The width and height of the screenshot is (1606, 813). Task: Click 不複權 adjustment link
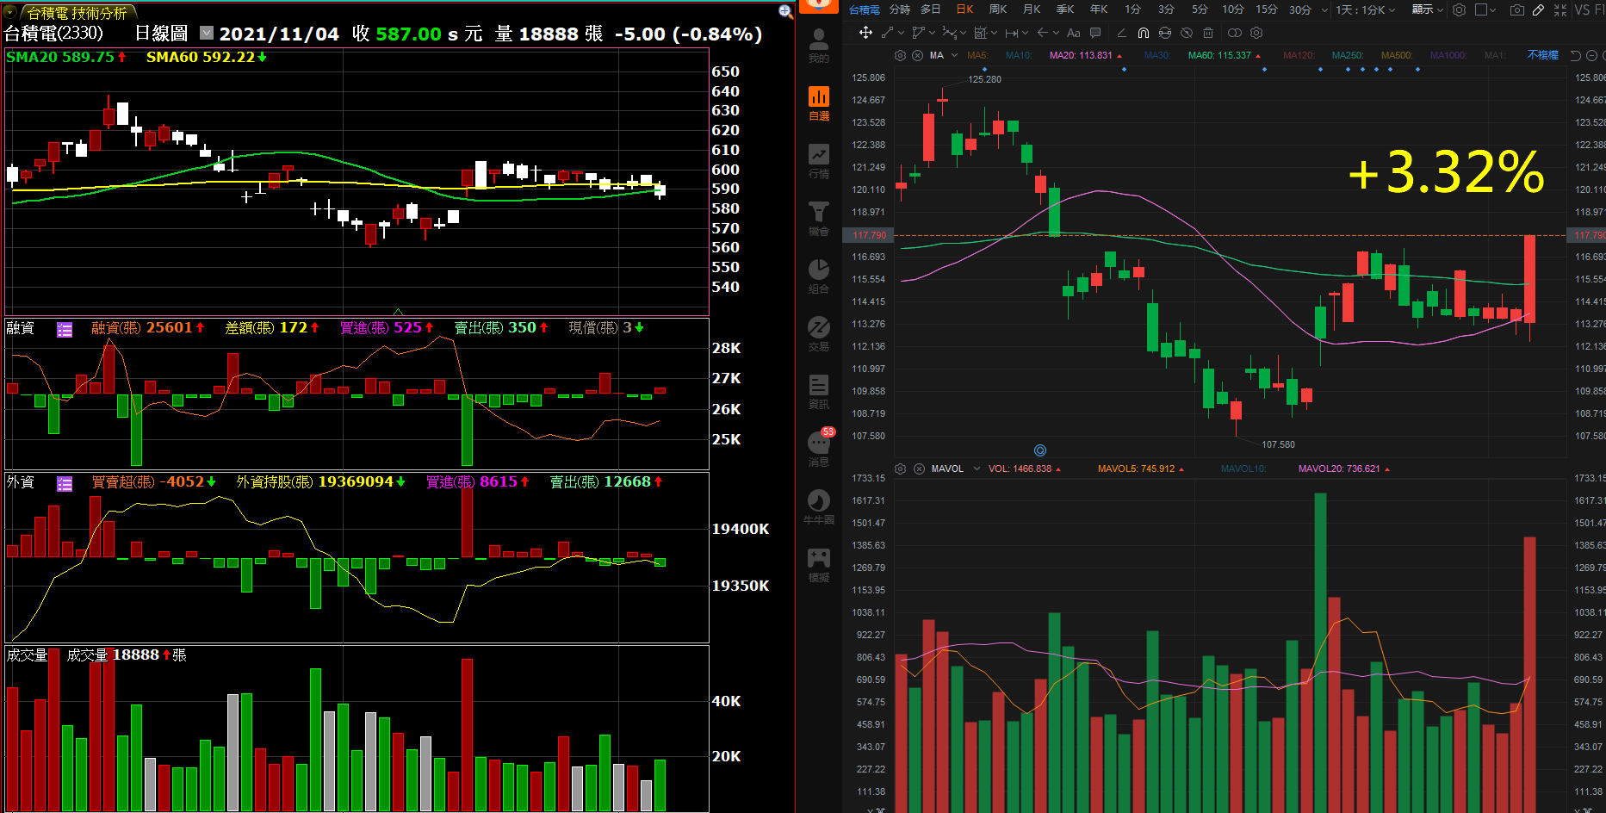(x=1542, y=55)
